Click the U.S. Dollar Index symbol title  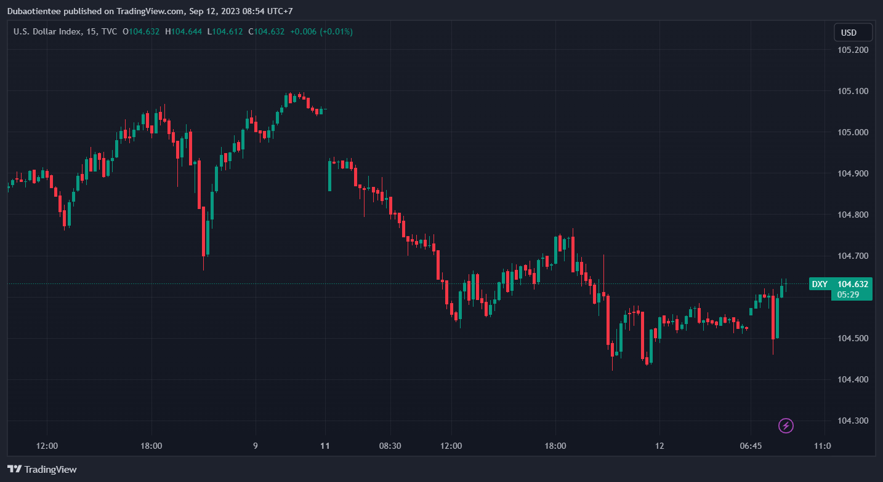(47, 31)
